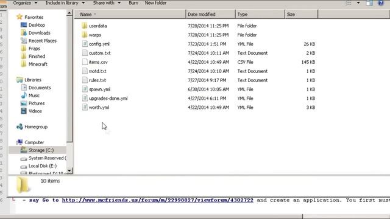Screen dimensions: 390x219
Task: Open the userdata folder icon
Action: point(85,26)
